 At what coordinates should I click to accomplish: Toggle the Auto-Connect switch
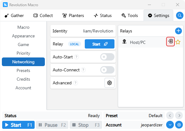click(x=107, y=70)
